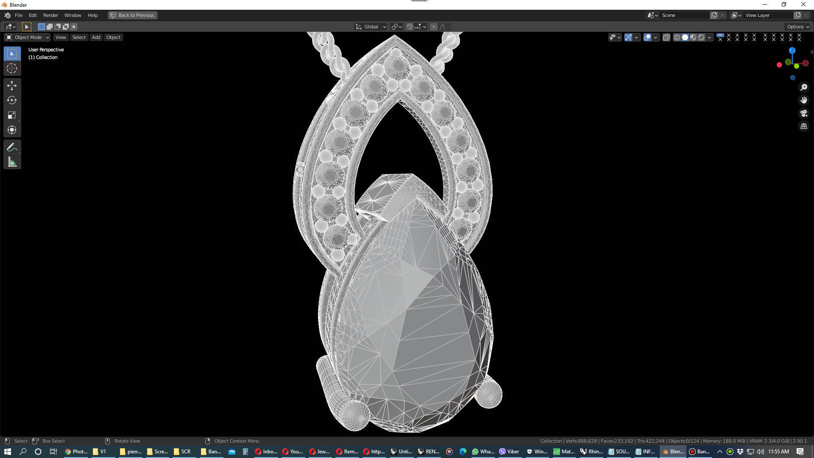The height and width of the screenshot is (458, 814).
Task: Open the viewport Object menu
Action: (113, 37)
